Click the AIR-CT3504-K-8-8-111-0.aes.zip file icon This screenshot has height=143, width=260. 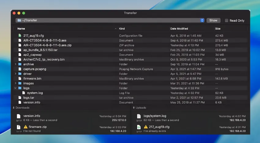click(20, 45)
